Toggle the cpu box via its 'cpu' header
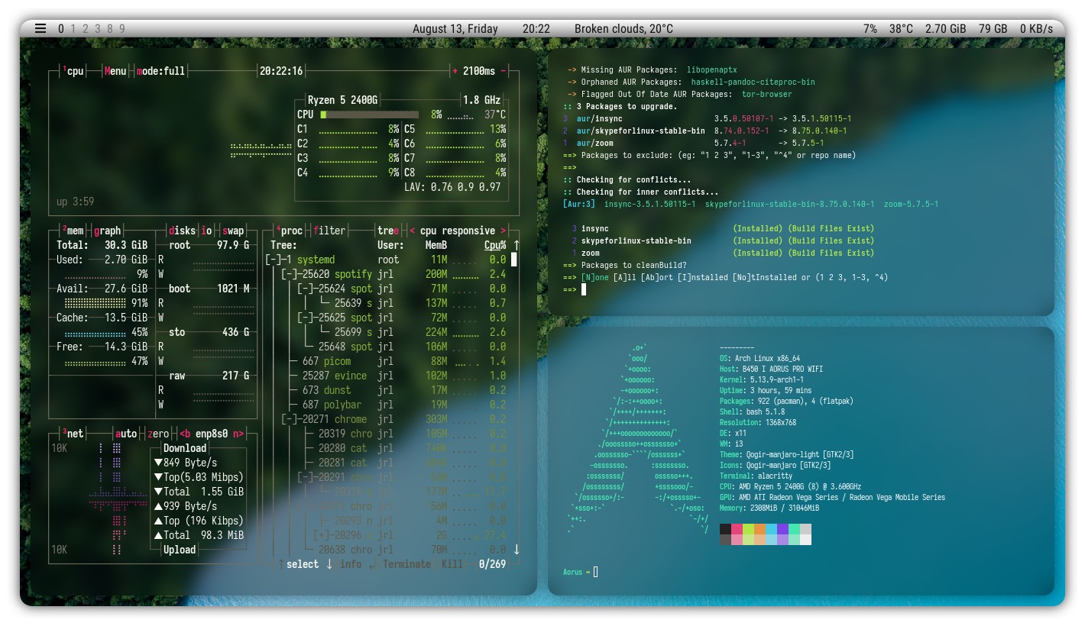Image resolution: width=1085 pixels, height=626 pixels. click(73, 71)
